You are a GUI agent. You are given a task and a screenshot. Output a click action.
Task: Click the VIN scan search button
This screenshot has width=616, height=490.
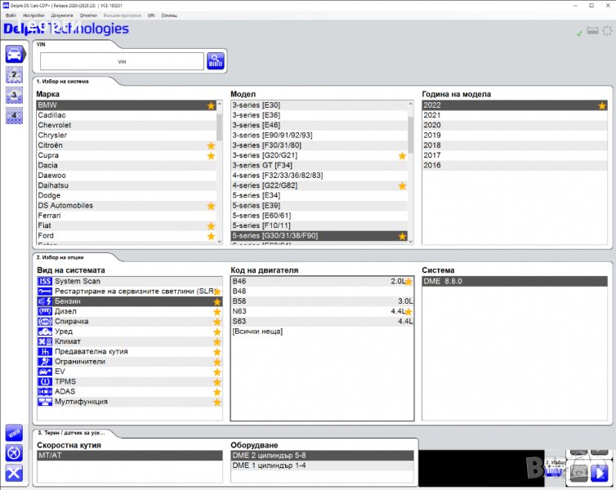point(216,61)
